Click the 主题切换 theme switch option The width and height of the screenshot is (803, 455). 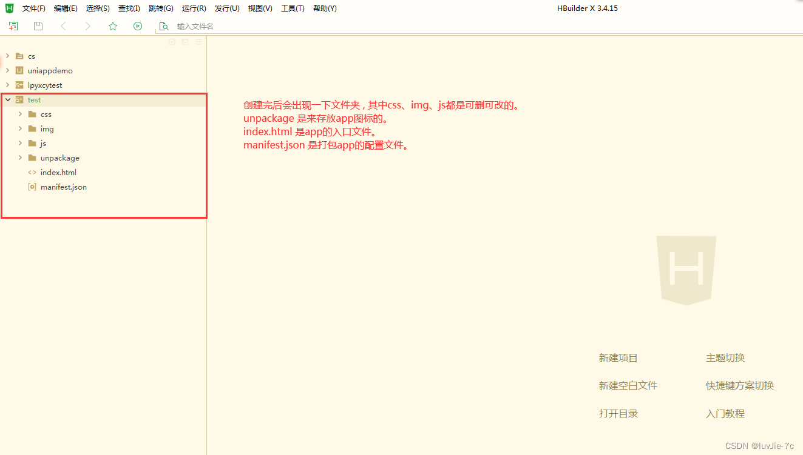click(x=725, y=357)
